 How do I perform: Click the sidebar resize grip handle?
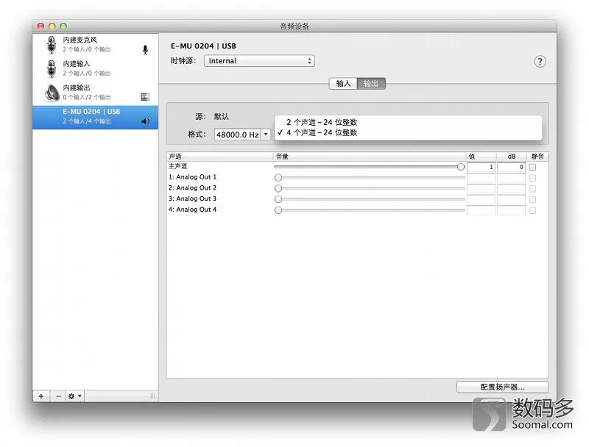152,396
